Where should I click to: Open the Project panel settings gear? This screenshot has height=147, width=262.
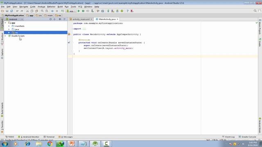tap(60, 19)
